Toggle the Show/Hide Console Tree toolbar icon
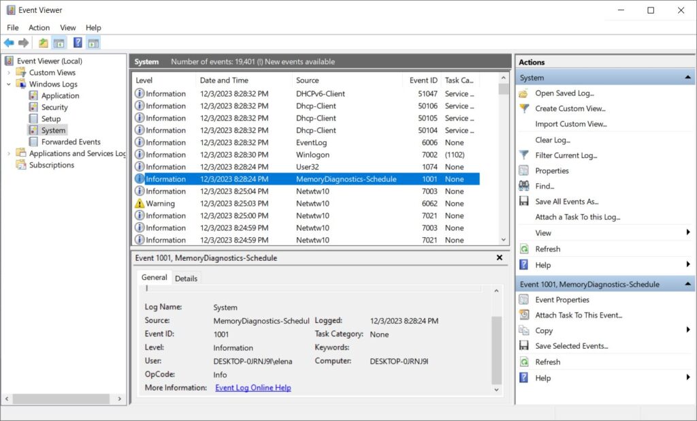The width and height of the screenshot is (697, 421). click(x=59, y=43)
